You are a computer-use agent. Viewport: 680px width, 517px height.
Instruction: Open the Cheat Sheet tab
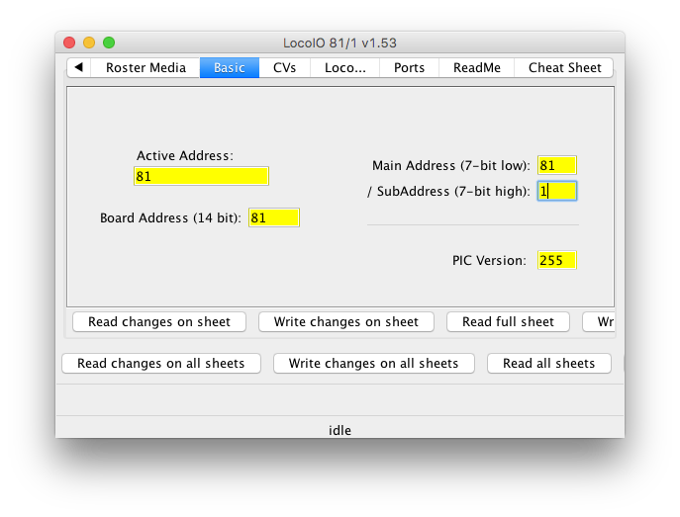tap(564, 67)
